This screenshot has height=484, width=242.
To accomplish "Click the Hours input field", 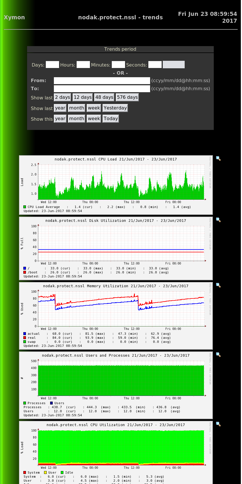I will point(83,65).
